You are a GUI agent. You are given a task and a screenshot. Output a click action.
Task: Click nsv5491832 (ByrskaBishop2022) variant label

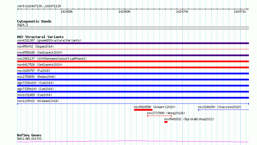click(189, 119)
